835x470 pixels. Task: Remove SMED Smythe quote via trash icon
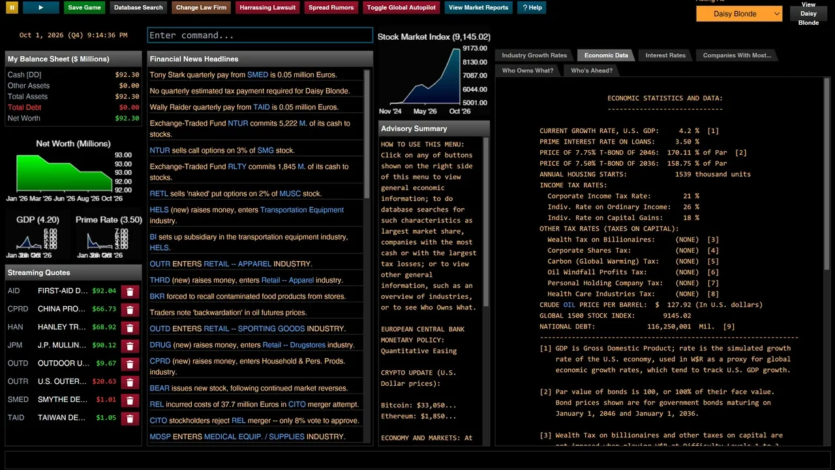(x=130, y=400)
